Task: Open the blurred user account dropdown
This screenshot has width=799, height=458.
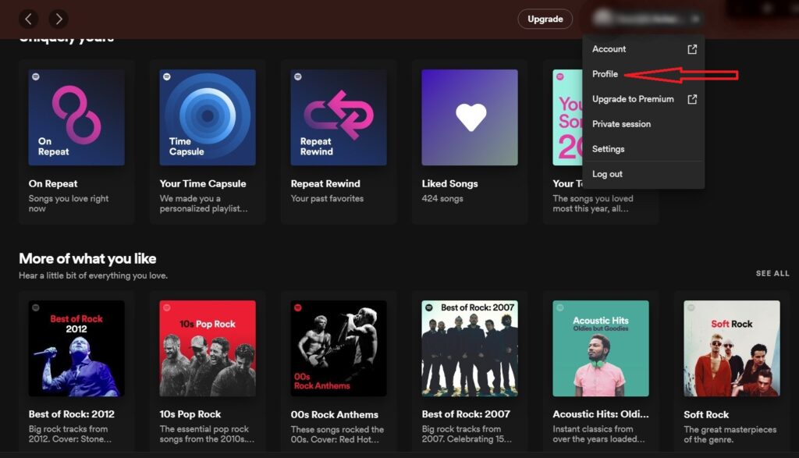Action: click(647, 19)
